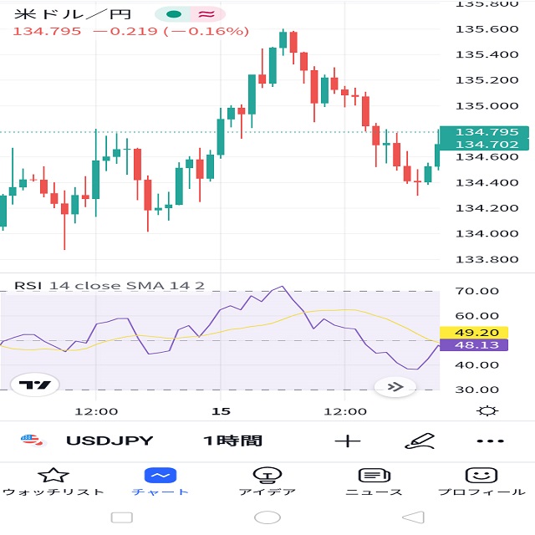Viewport: 535px width, 535px height.
Task: Tap the 134.000 price scale label
Action: (x=487, y=234)
